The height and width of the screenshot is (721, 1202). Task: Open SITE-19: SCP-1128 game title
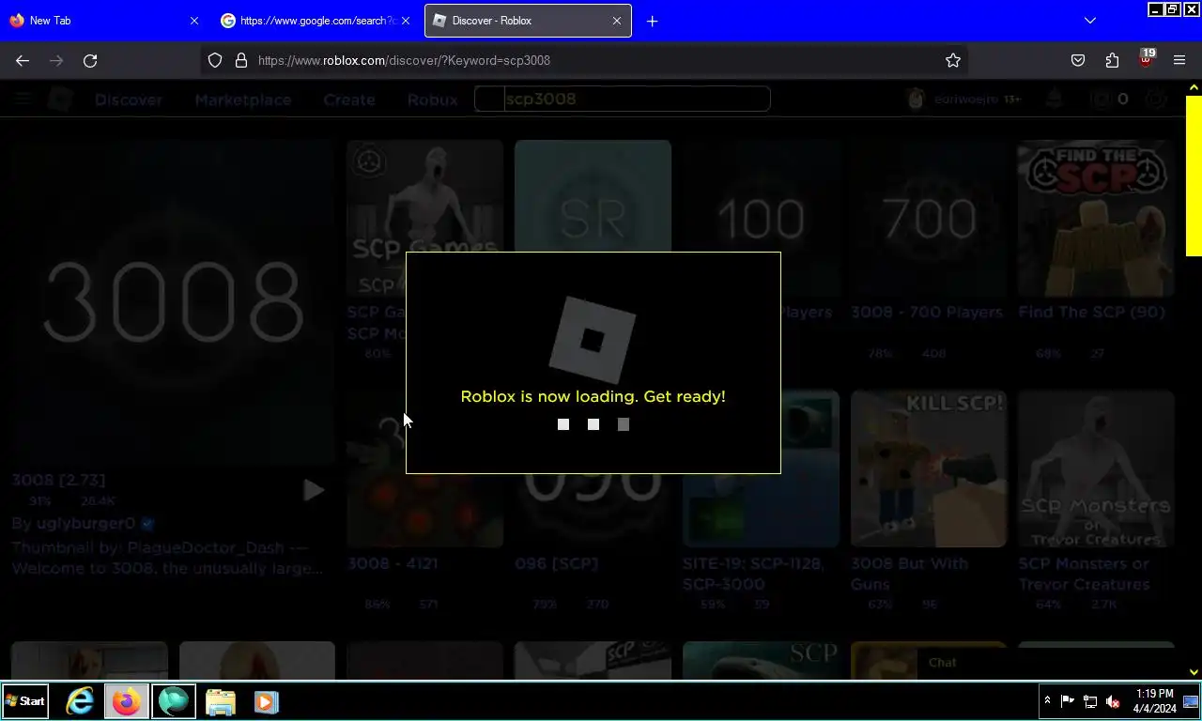[x=753, y=574]
